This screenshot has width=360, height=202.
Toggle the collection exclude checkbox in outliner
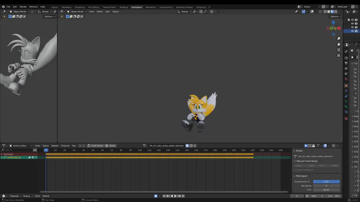pos(349,20)
